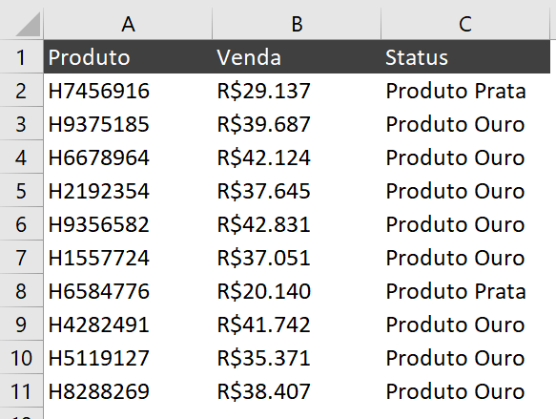The image size is (556, 419).
Task: Select cell with H2192354
Action: click(x=128, y=191)
